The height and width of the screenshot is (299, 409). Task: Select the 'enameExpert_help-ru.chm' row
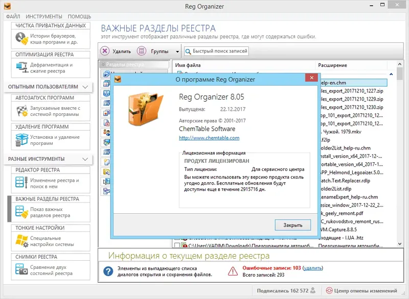coord(353,197)
